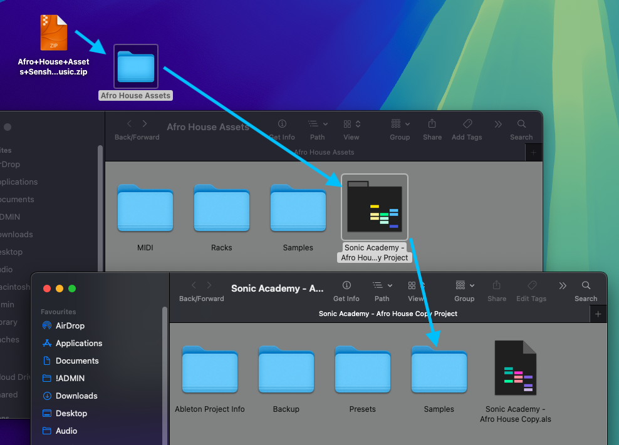The height and width of the screenshot is (445, 619).
Task: Expand toolbar overflow chevrons in Sonic Academy window
Action: tap(563, 285)
